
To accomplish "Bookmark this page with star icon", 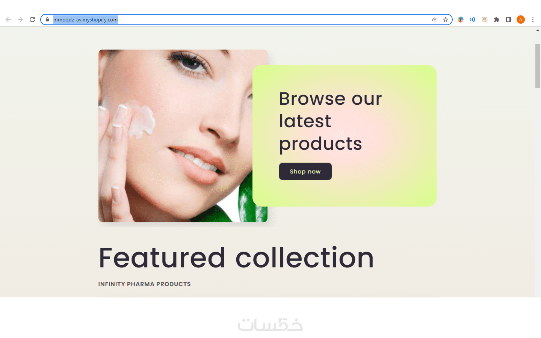I will (x=446, y=20).
